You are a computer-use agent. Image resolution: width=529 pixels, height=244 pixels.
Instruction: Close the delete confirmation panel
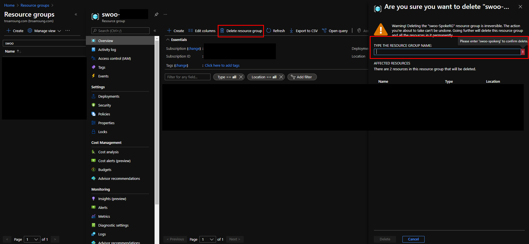520,7
